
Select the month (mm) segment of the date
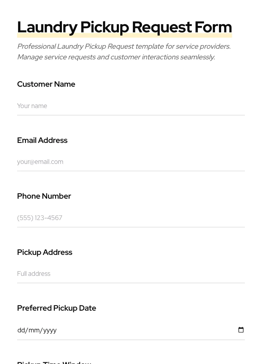pos(34,330)
